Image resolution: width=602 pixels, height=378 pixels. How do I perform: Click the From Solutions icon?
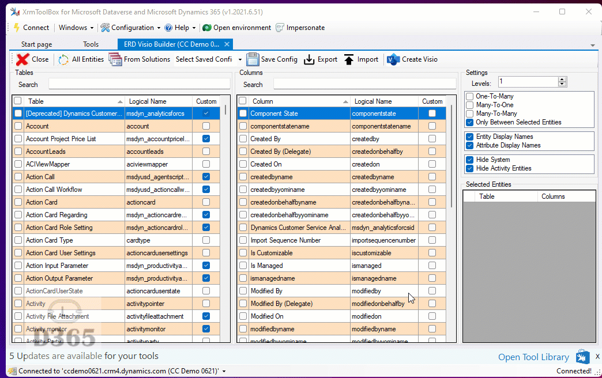(115, 59)
